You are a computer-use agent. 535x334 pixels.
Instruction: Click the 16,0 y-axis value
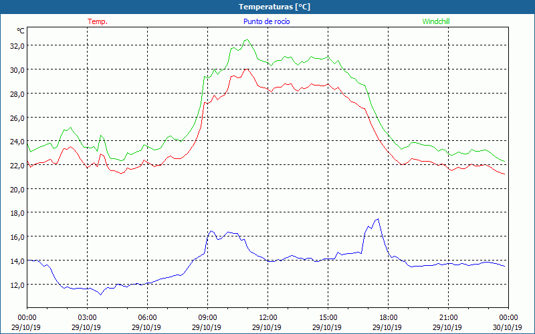coord(17,236)
